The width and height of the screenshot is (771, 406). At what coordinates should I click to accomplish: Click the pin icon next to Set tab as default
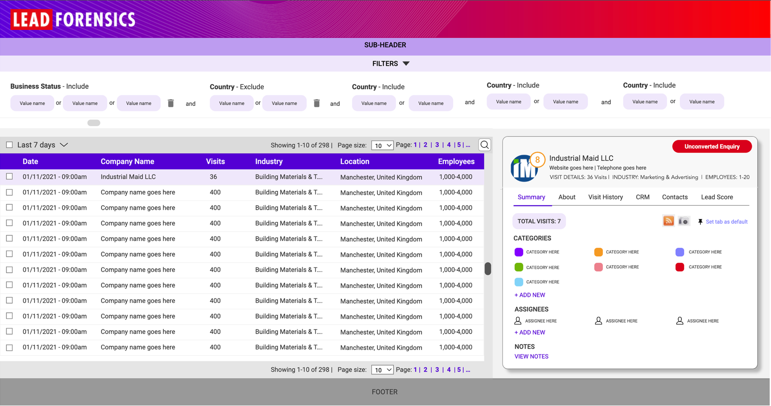point(700,222)
